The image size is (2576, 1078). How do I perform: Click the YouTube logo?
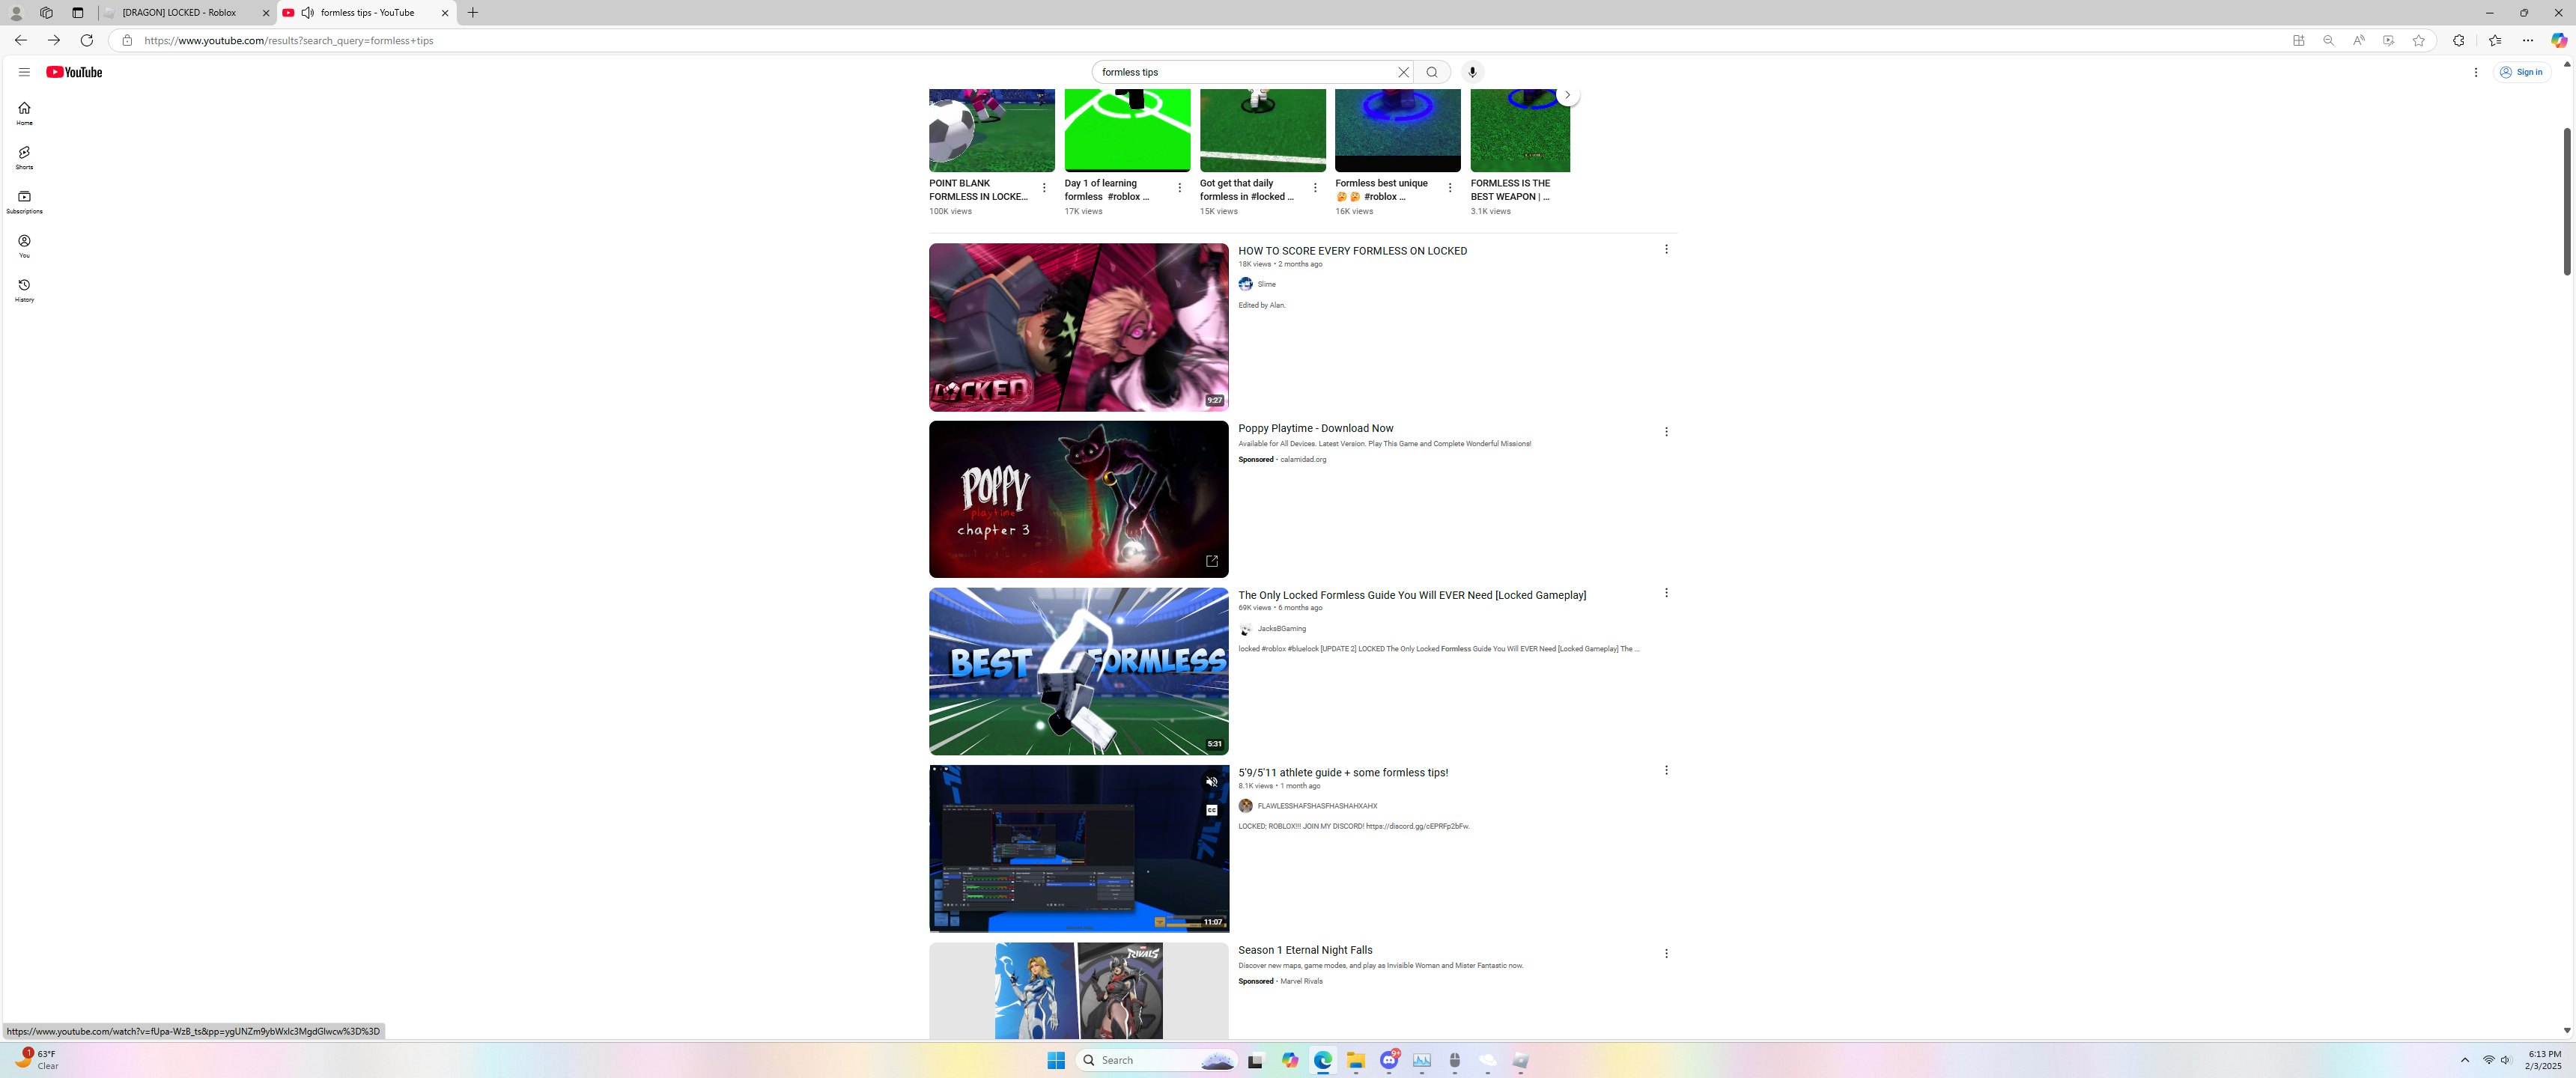tap(74, 72)
